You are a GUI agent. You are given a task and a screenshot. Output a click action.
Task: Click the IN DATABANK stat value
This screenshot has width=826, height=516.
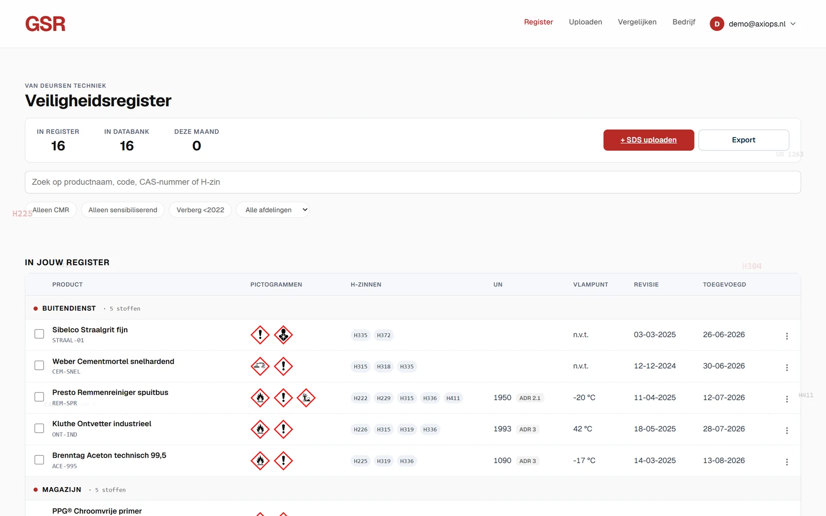(x=126, y=146)
